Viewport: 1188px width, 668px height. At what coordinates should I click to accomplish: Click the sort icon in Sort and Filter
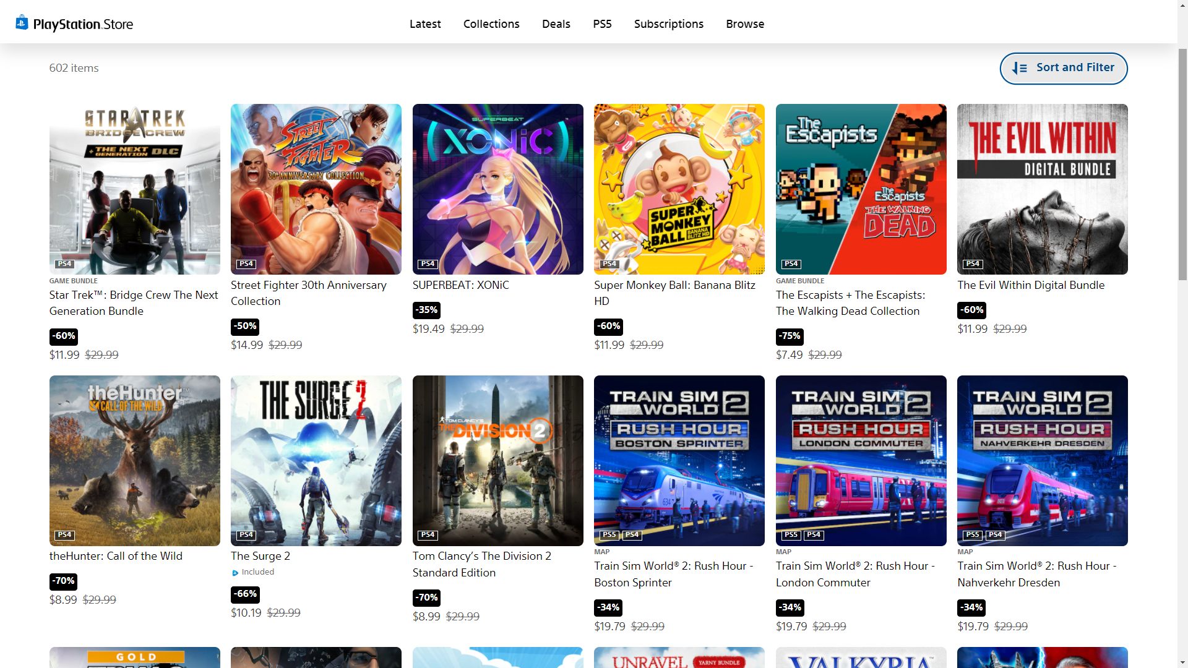coord(1019,68)
